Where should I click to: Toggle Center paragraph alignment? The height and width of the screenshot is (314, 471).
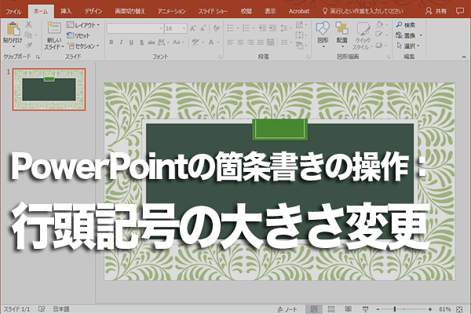tap(241, 42)
